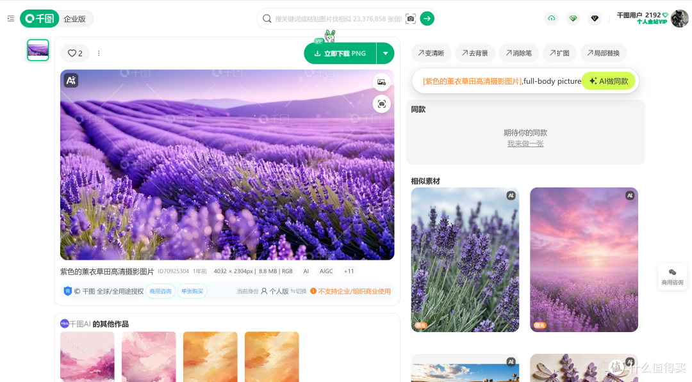Click the 单张购买 button

click(x=192, y=291)
